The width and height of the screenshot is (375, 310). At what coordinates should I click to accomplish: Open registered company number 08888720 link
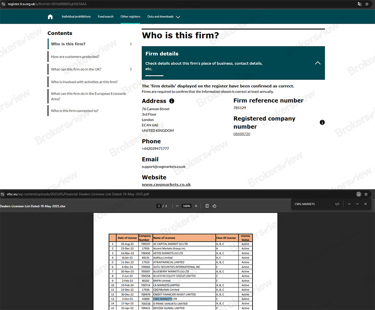pos(242,134)
